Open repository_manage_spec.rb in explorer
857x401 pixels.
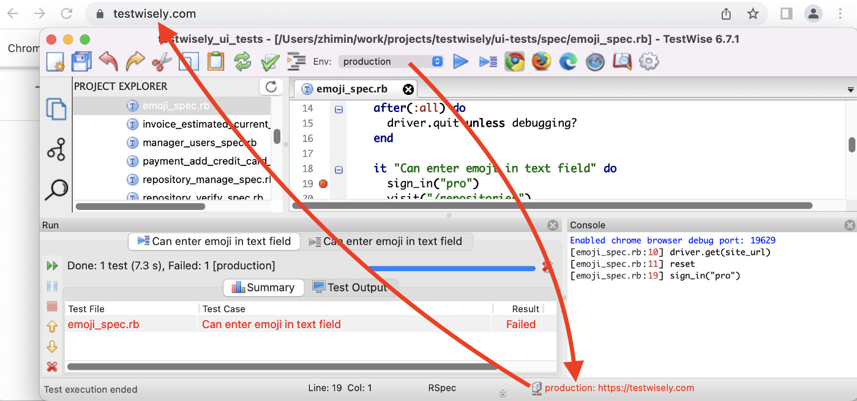click(198, 179)
